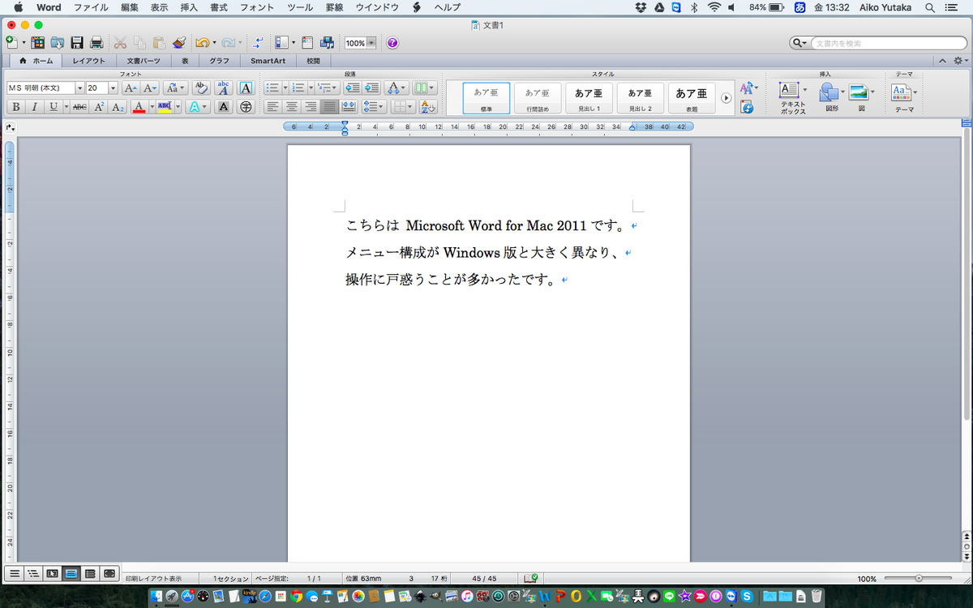The height and width of the screenshot is (608, 973).
Task: Click the Undo arrow icon
Action: 202,42
